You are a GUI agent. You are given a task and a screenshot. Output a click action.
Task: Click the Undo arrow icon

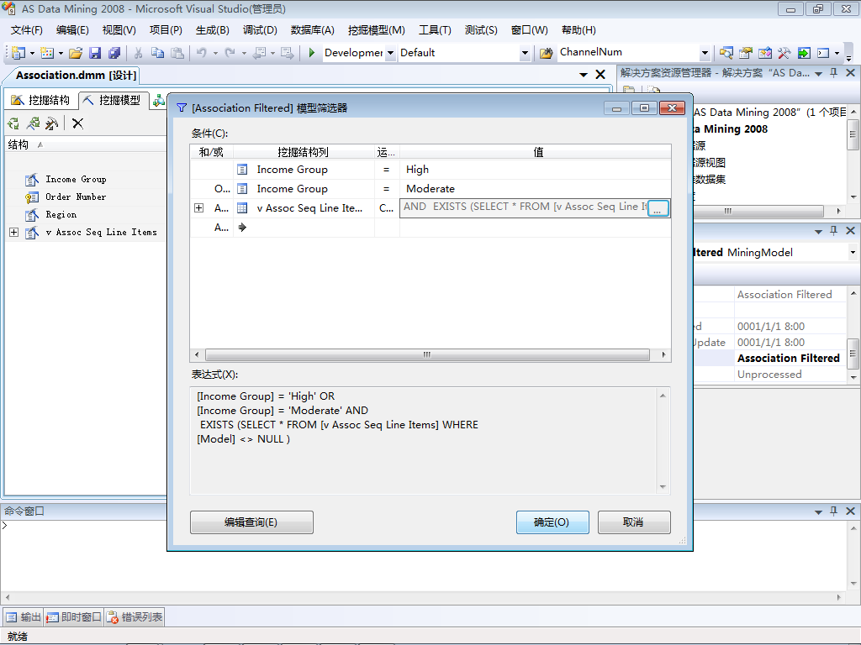(202, 53)
